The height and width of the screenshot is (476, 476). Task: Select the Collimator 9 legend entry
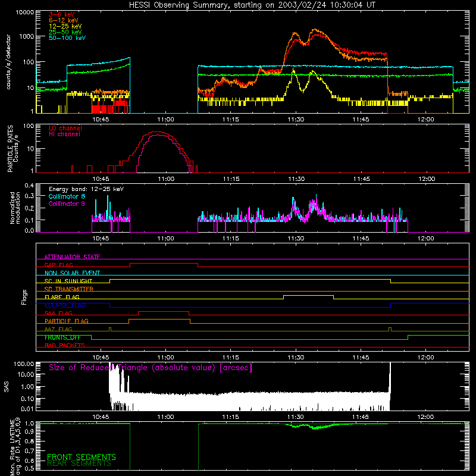coord(67,203)
